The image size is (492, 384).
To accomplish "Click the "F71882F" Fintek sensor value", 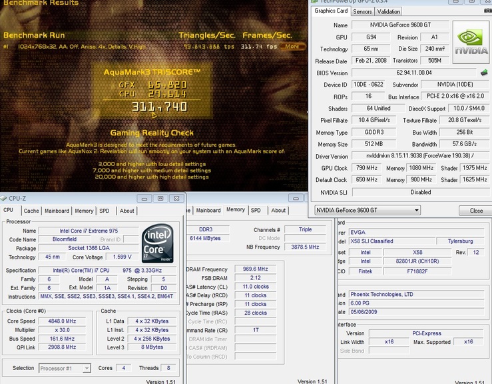I will coord(417,271).
